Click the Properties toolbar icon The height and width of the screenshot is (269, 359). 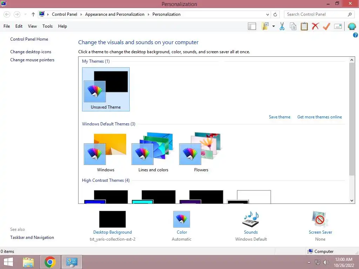tap(338, 26)
